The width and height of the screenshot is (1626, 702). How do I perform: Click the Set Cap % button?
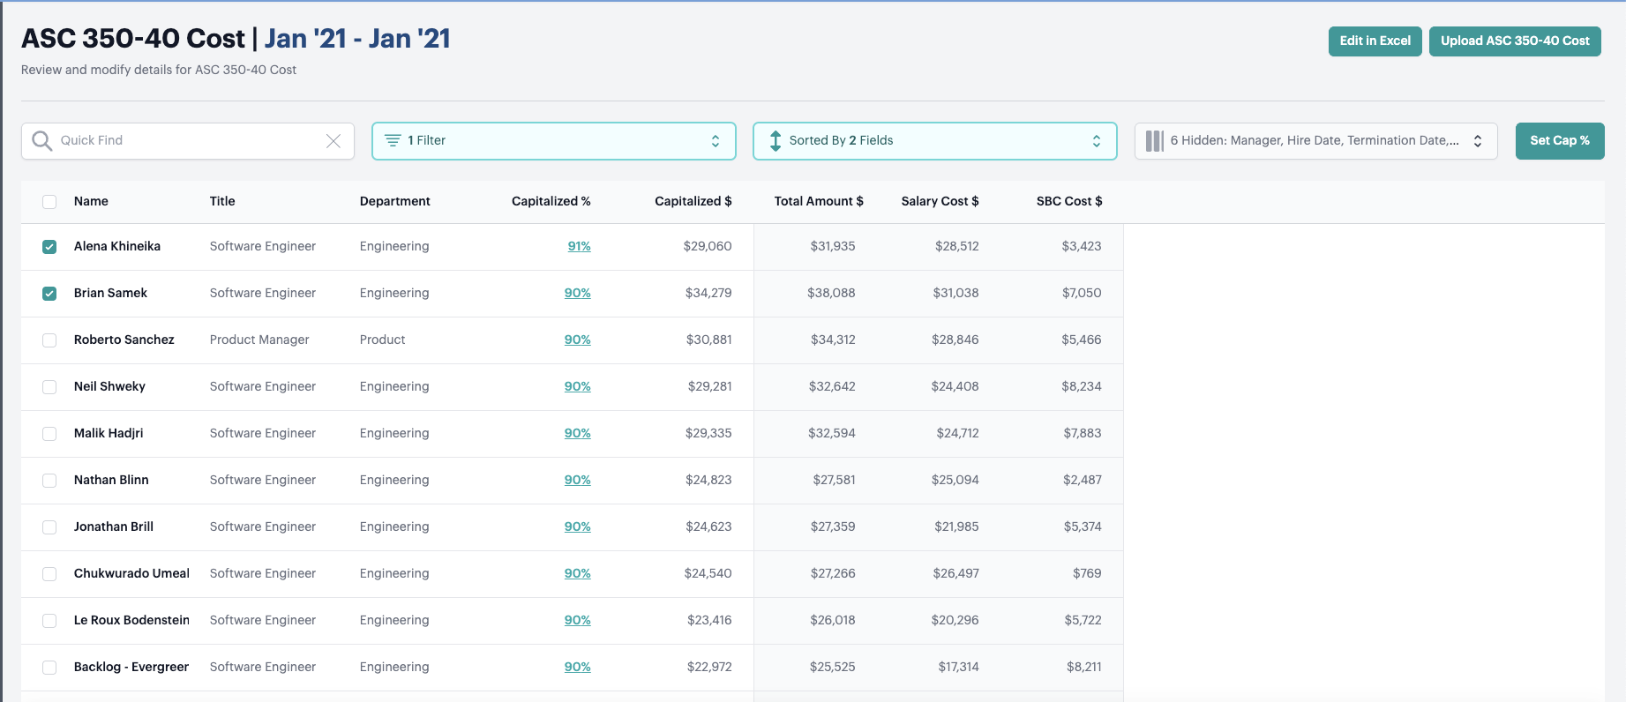pos(1560,141)
